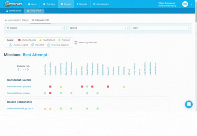The height and width of the screenshot is (136, 197).
Task: Go to next students page arrow
Action: (28, 69)
